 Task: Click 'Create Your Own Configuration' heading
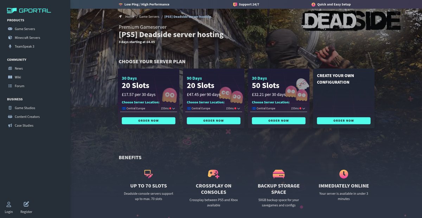(x=335, y=79)
